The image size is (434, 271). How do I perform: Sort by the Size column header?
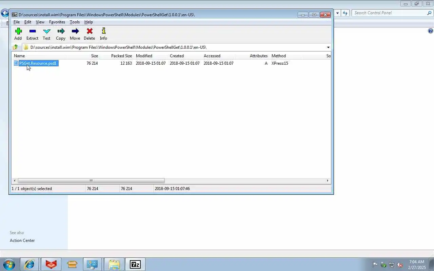83,56
